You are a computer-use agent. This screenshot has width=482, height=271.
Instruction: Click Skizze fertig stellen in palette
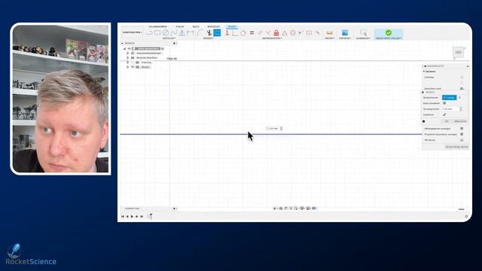click(x=457, y=147)
